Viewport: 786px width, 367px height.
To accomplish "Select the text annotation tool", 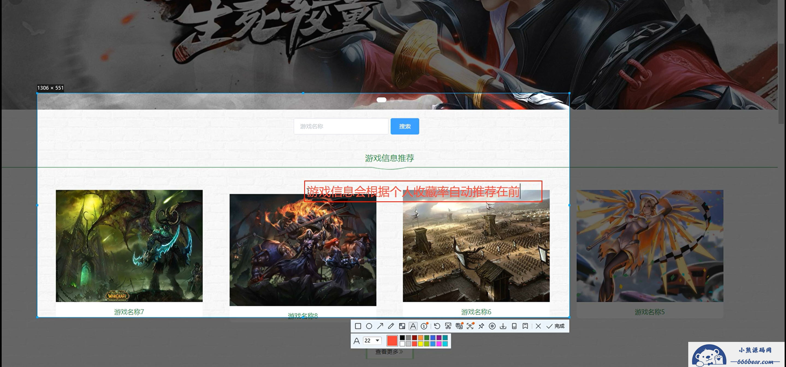I will [x=413, y=326].
